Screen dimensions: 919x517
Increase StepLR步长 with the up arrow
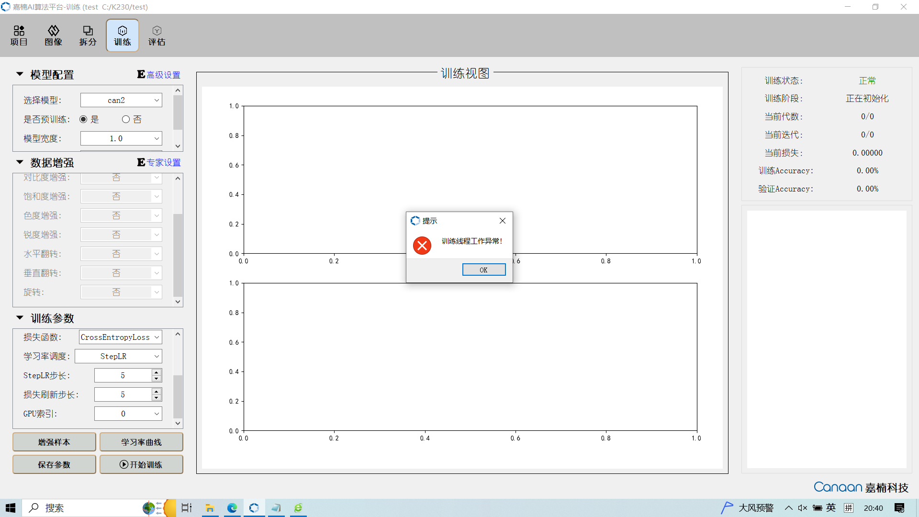pyautogui.click(x=156, y=372)
